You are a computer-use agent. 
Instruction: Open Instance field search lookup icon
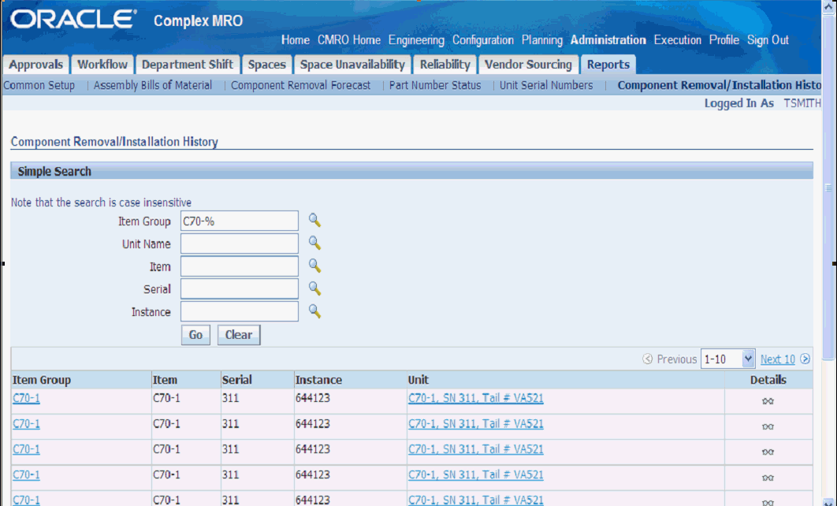click(314, 311)
